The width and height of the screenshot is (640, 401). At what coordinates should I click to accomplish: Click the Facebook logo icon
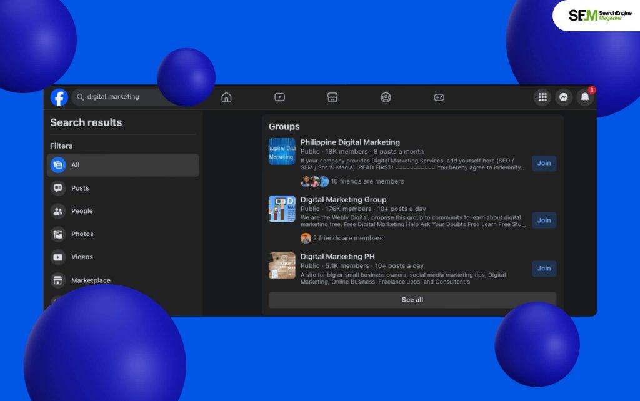pos(59,97)
